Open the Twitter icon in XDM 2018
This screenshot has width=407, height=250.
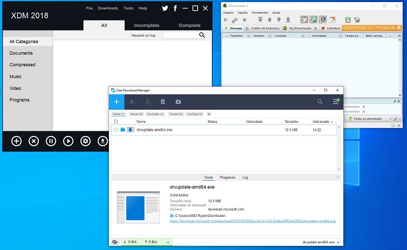[x=165, y=8]
